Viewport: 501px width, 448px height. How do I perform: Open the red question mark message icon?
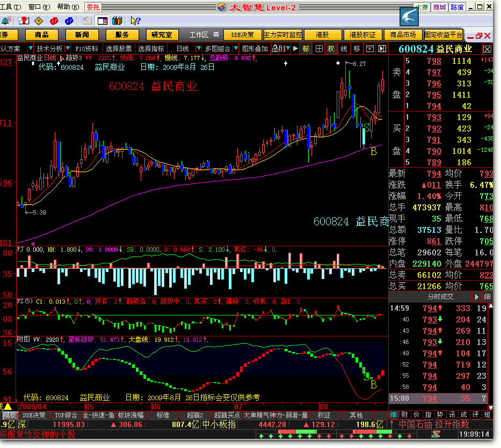pos(24,21)
